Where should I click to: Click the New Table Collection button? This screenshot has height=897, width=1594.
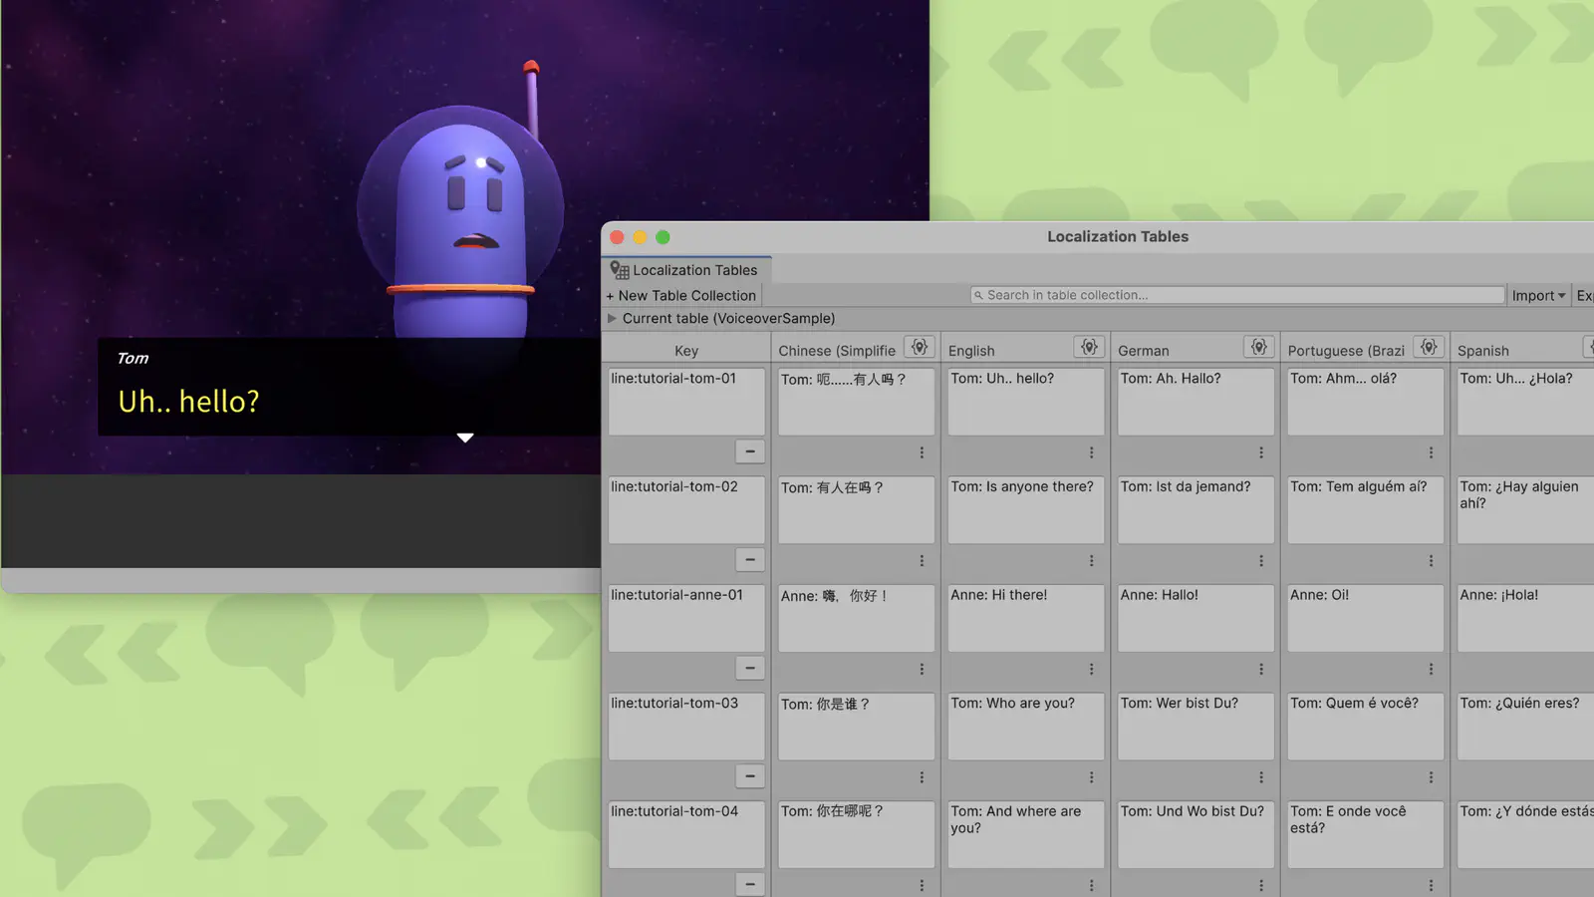pyautogui.click(x=681, y=296)
